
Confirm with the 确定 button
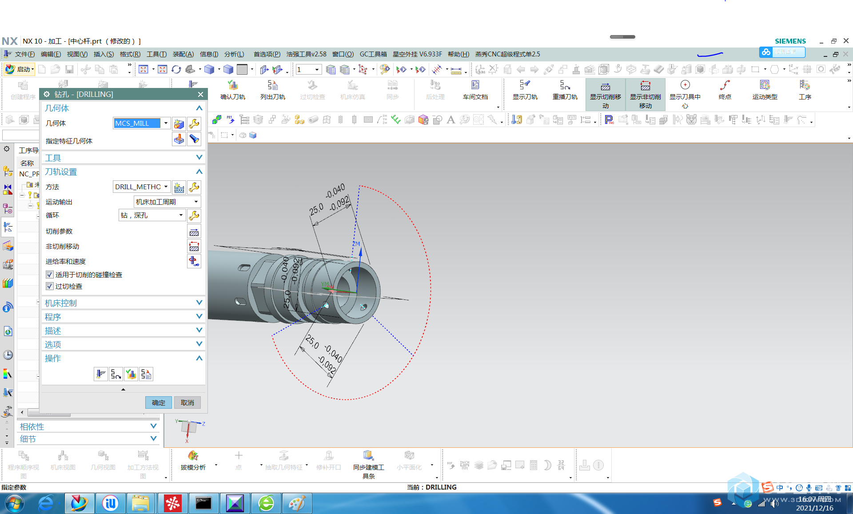pyautogui.click(x=159, y=402)
